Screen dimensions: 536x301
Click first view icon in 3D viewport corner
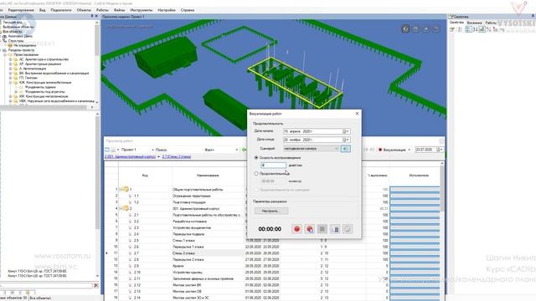tap(405, 29)
